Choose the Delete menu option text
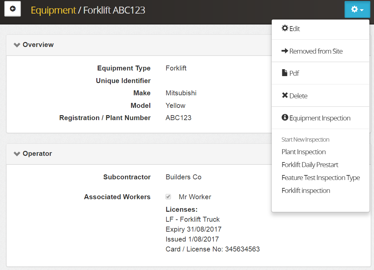Image resolution: width=374 pixels, height=270 pixels. pos(298,96)
